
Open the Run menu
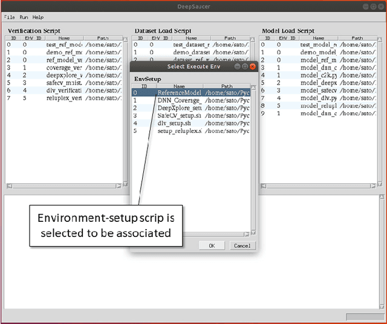[x=24, y=18]
